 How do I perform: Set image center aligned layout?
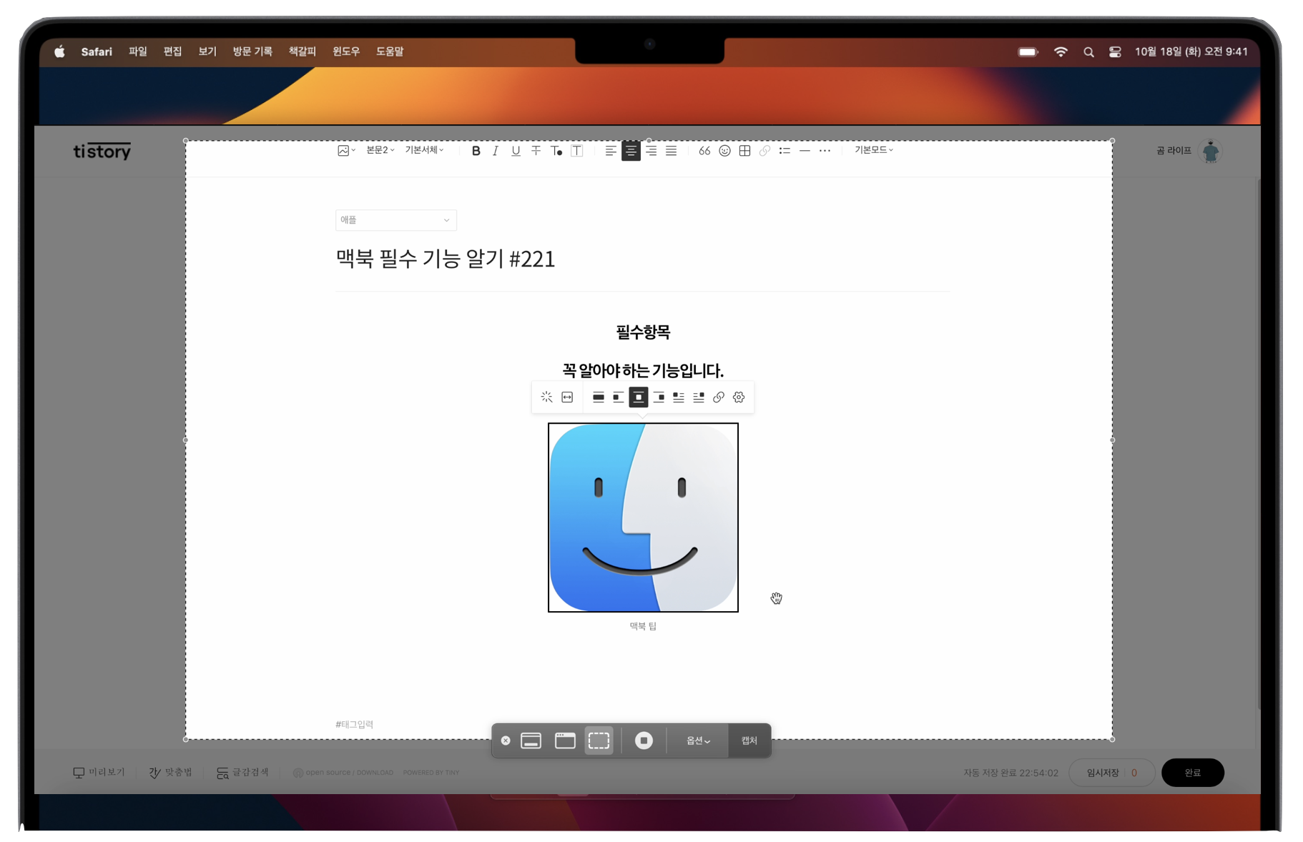[x=638, y=397]
